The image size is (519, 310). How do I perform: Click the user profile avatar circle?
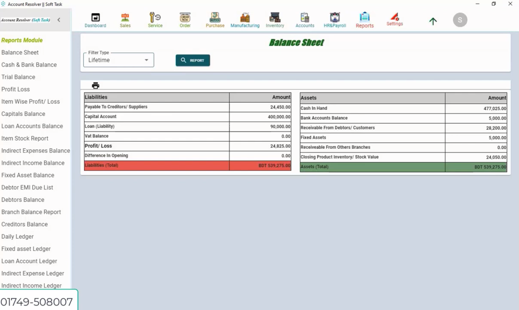click(460, 19)
